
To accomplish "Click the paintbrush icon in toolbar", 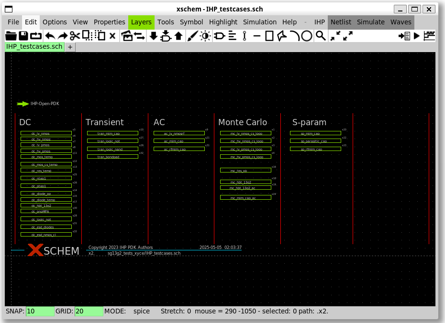I will tap(192, 36).
